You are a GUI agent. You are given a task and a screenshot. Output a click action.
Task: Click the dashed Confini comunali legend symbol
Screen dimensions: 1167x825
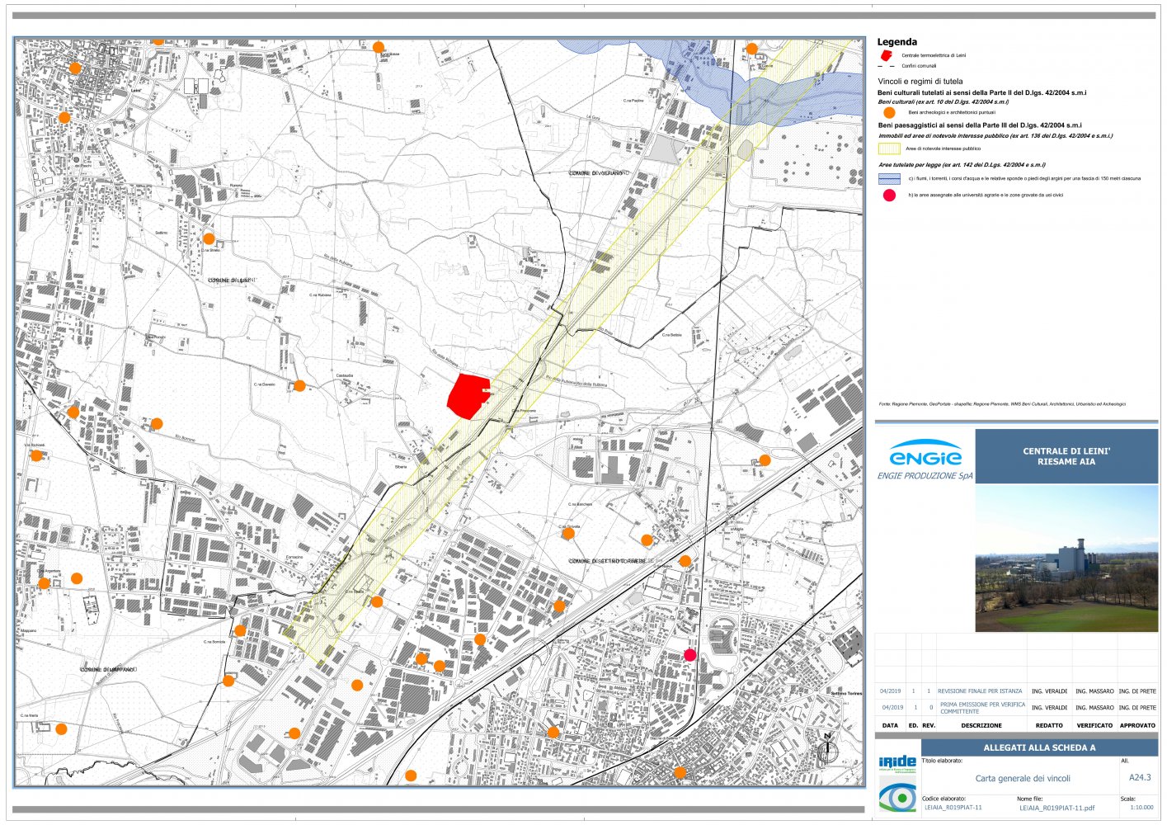point(887,66)
